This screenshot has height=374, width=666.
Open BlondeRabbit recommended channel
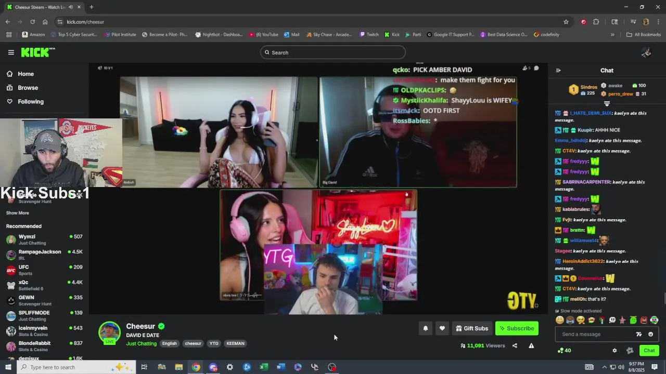44,346
